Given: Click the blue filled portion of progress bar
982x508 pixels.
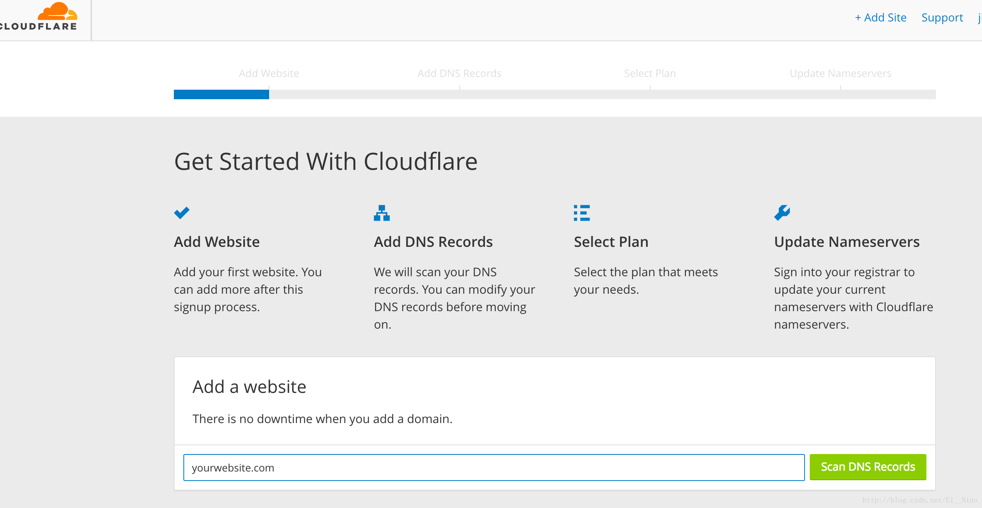Looking at the screenshot, I should tap(221, 94).
